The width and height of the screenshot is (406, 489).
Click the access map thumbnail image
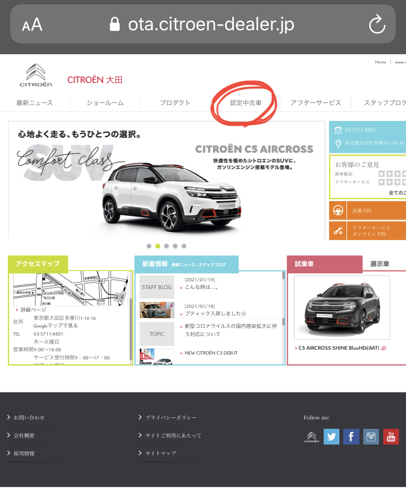(x=71, y=289)
